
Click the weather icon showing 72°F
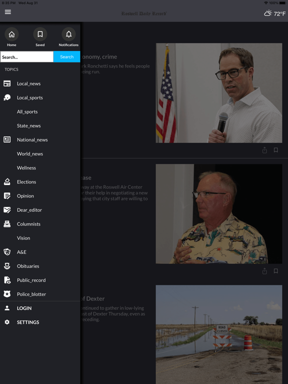[267, 13]
